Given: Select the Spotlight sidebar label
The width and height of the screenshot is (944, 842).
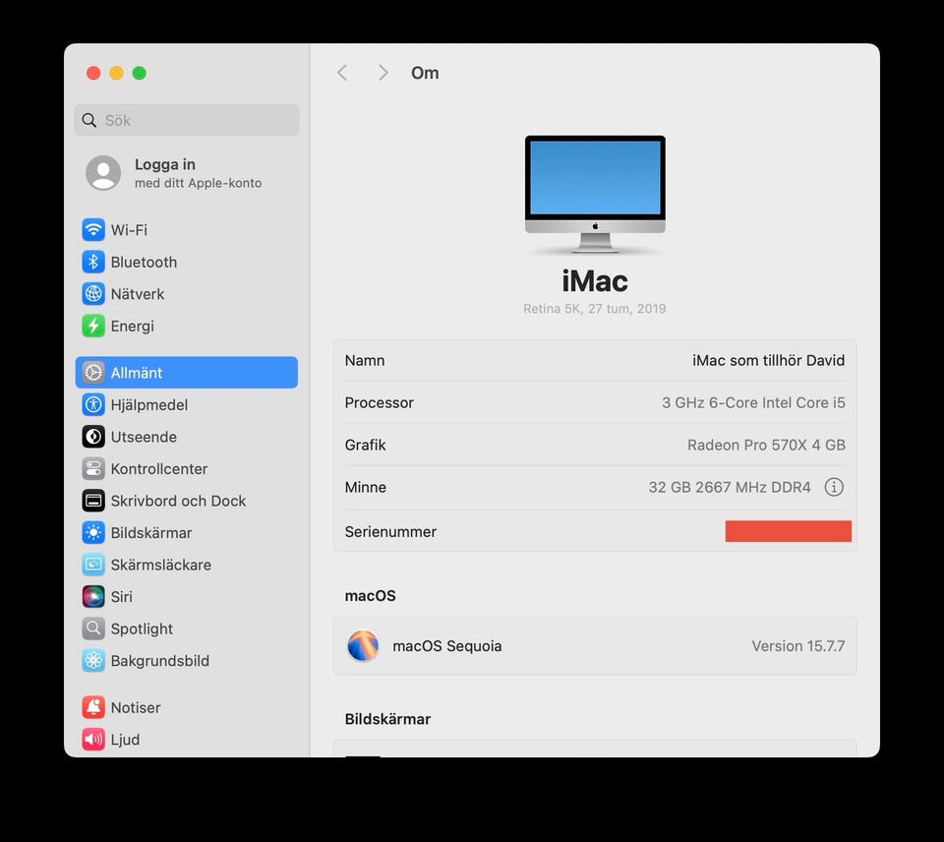Looking at the screenshot, I should coord(142,629).
